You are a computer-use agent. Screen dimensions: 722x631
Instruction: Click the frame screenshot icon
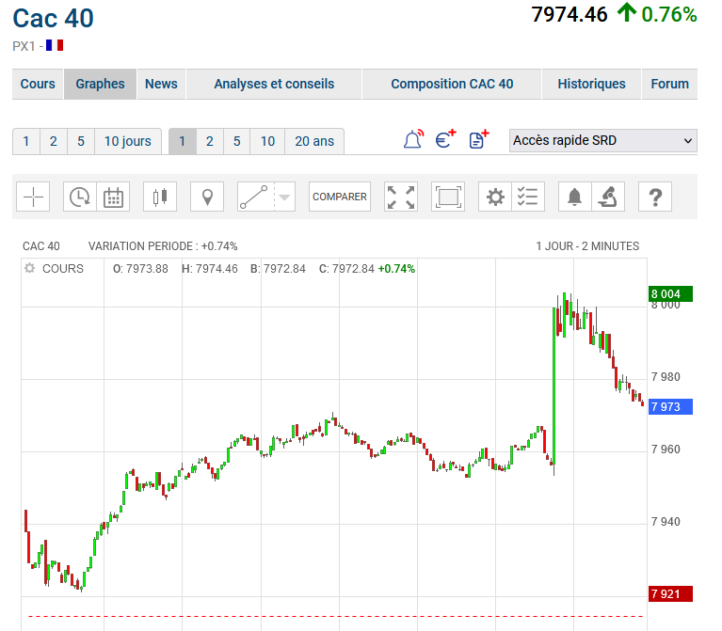[x=448, y=197]
